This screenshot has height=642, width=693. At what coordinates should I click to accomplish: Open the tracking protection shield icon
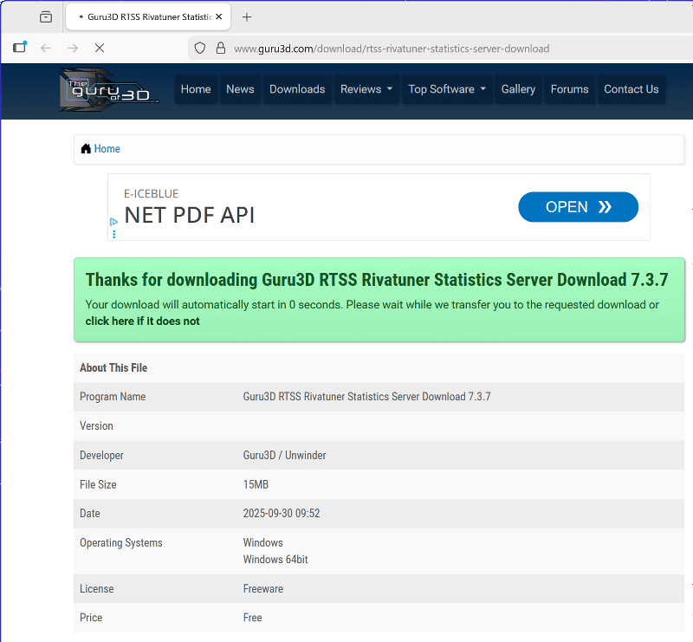pyautogui.click(x=199, y=49)
